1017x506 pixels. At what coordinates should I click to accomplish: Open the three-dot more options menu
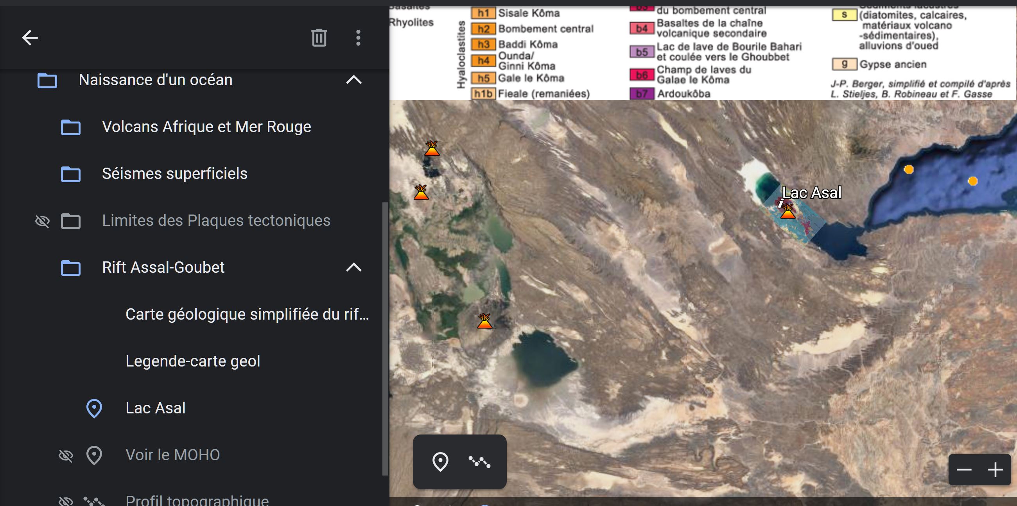(358, 38)
